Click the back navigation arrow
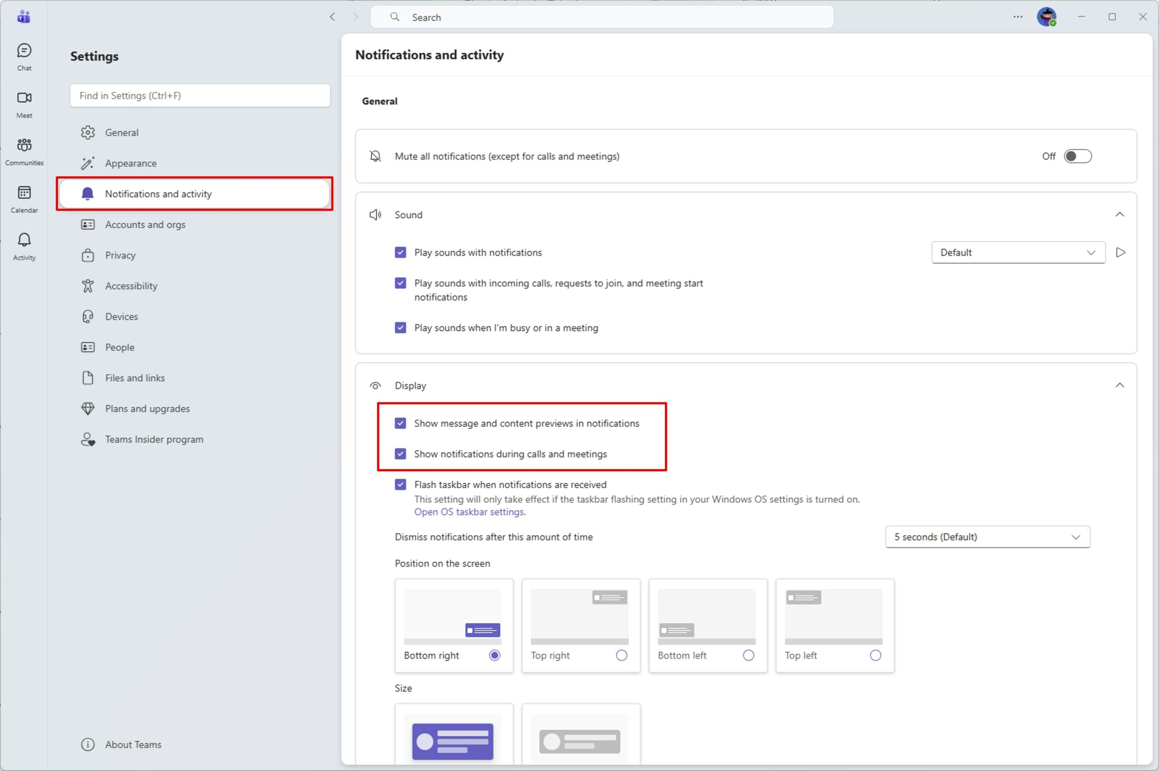Viewport: 1159px width, 771px height. click(x=333, y=17)
